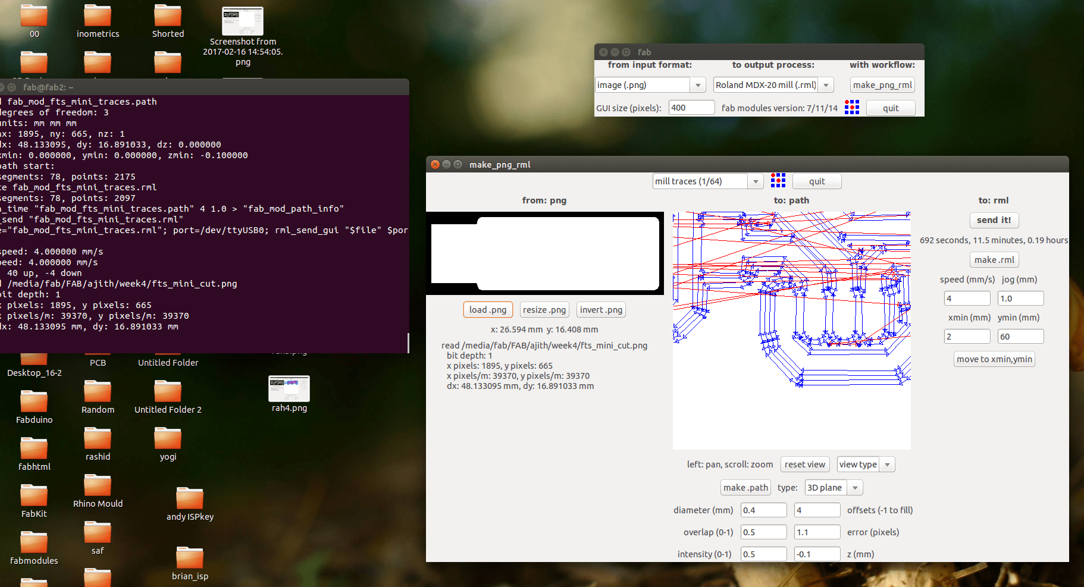Click the "fab modules version: 7/11/14" text
Viewport: 1084px width, 587px height.
(x=779, y=108)
